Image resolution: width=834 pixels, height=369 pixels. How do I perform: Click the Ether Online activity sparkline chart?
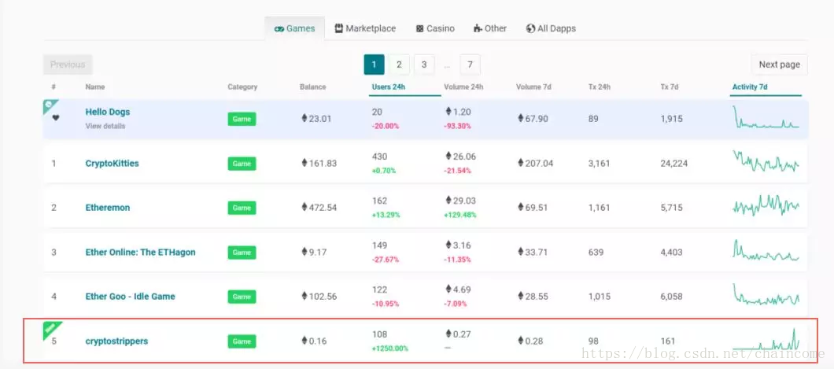[766, 250]
